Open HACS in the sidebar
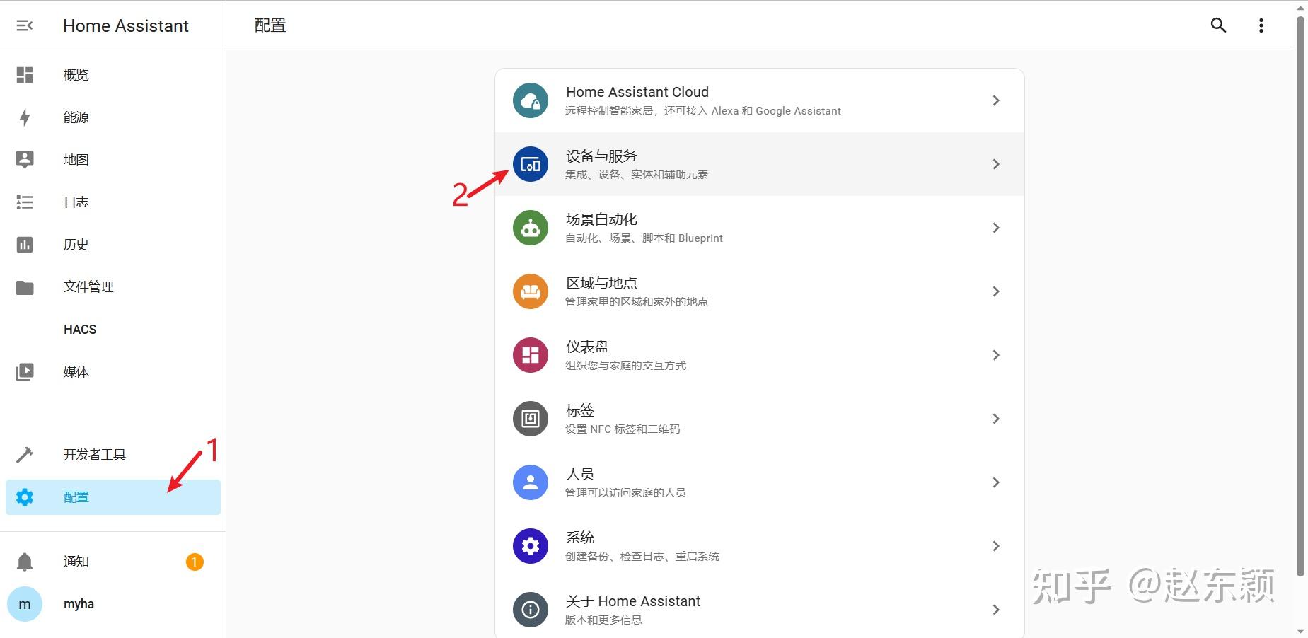1308x638 pixels. [x=113, y=330]
